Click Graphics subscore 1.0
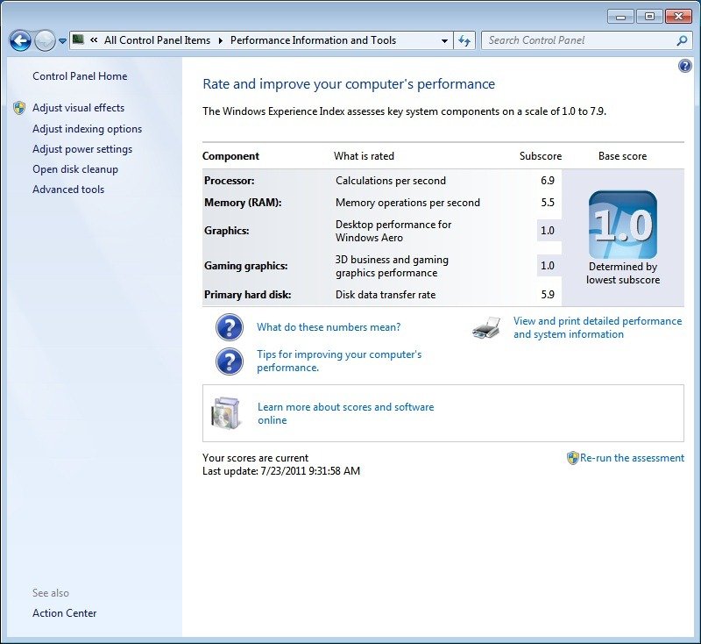The height and width of the screenshot is (644, 701). 547,231
